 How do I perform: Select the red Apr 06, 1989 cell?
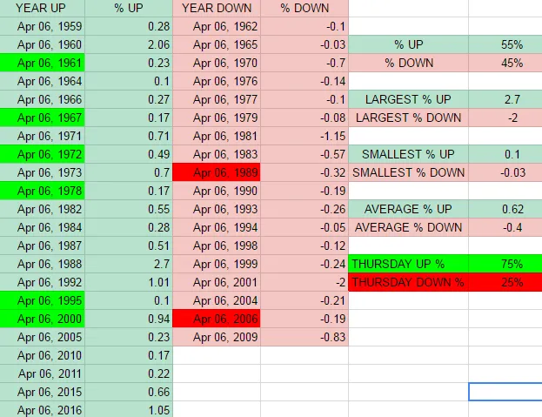click(x=217, y=172)
